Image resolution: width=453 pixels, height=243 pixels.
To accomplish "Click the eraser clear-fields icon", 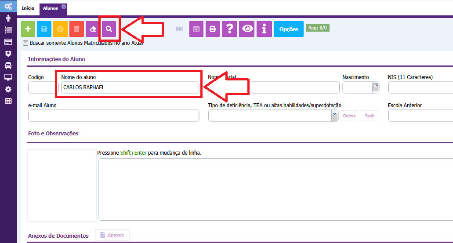I will pos(93,29).
